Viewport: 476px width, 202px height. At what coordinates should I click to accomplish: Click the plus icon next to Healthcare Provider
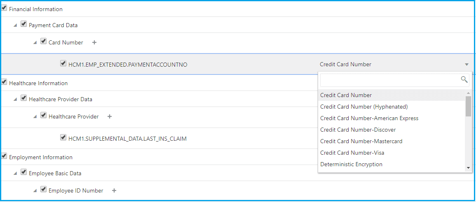110,116
